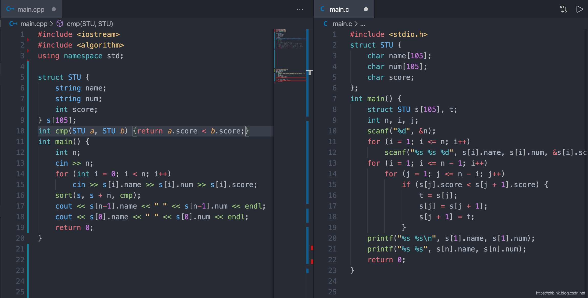Screen dimensions: 588x298
Task: Click line number 5 in main.cpp
Action: pos(22,77)
